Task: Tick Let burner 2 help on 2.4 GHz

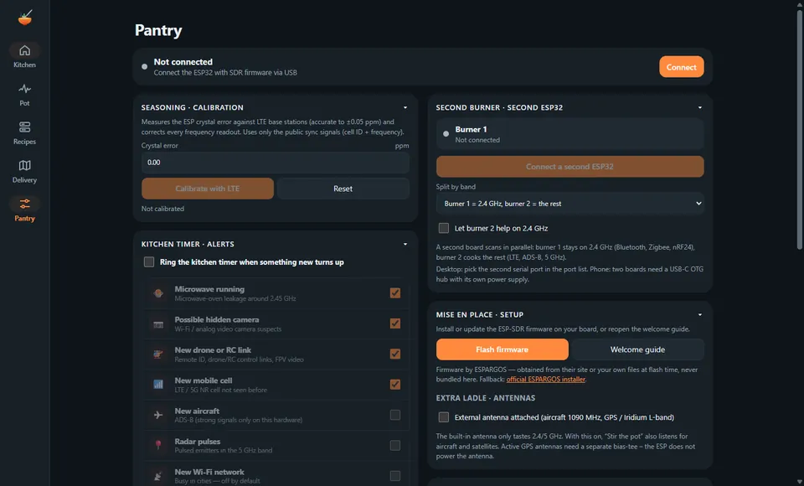Action: pyautogui.click(x=444, y=229)
